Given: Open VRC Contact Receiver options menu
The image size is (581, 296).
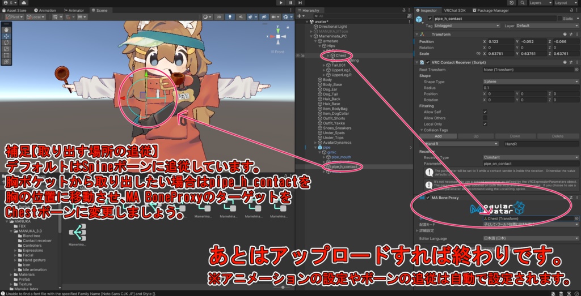Looking at the screenshot, I should (576, 62).
